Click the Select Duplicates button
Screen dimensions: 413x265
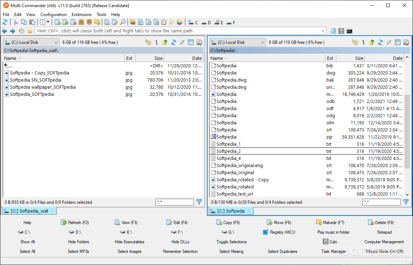282,251
